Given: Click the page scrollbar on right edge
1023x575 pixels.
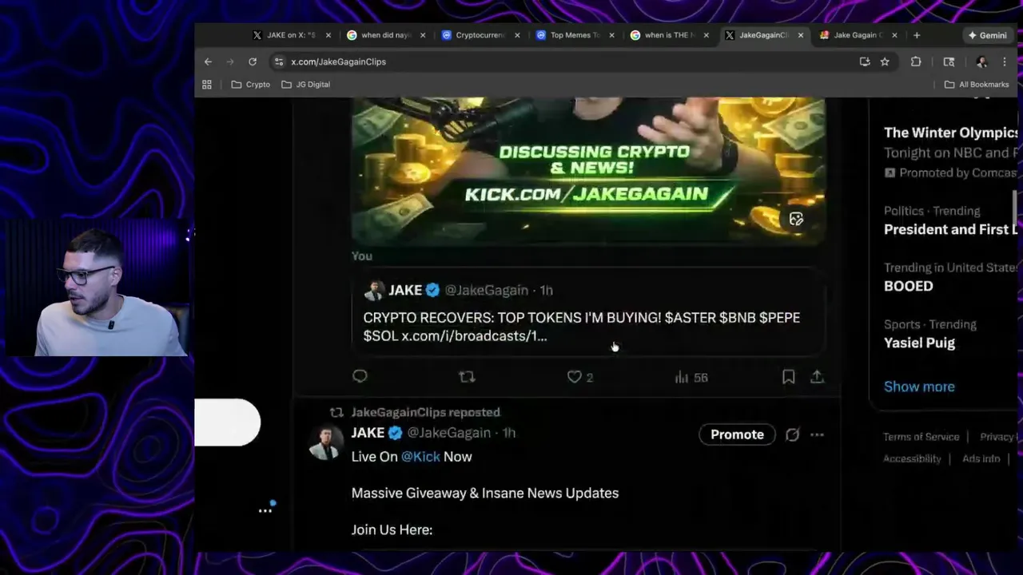Looking at the screenshot, I should (x=1015, y=209).
